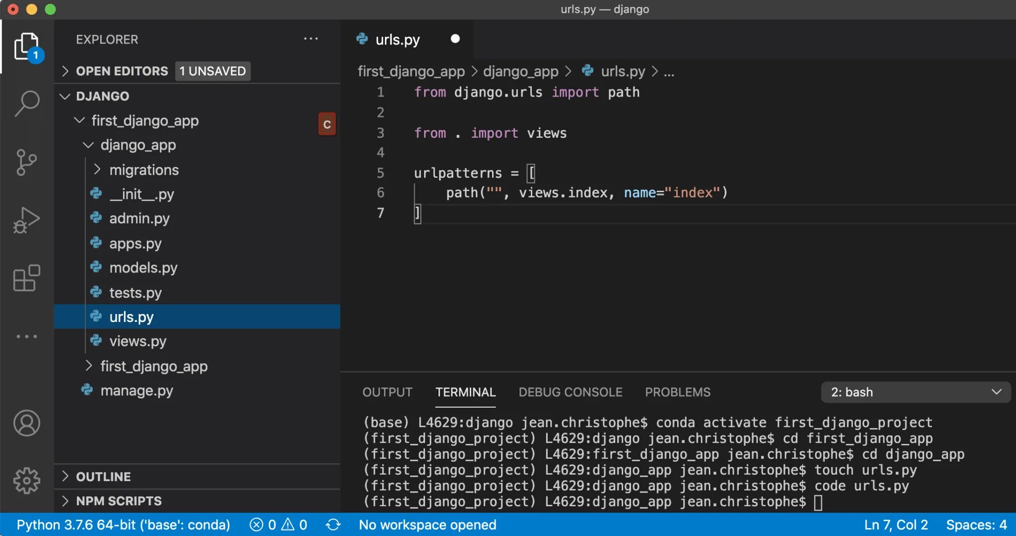Open the terminal selector '2: bash' dropdown
This screenshot has width=1016, height=536.
point(915,392)
